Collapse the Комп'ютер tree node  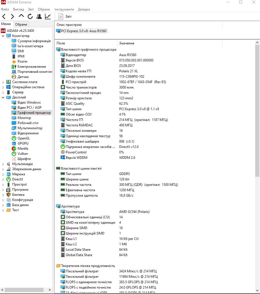click(3, 36)
